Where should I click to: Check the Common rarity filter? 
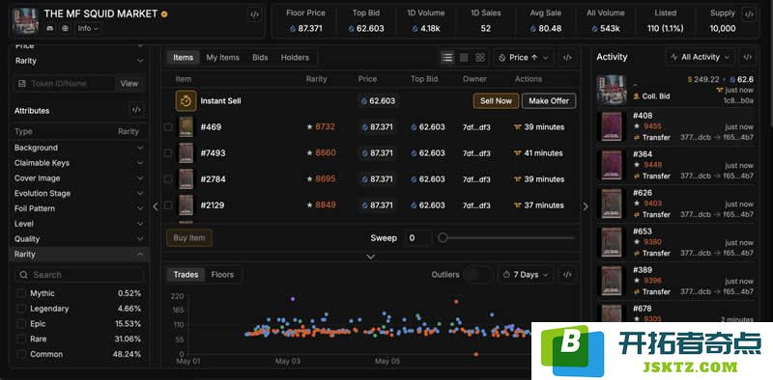(x=21, y=354)
